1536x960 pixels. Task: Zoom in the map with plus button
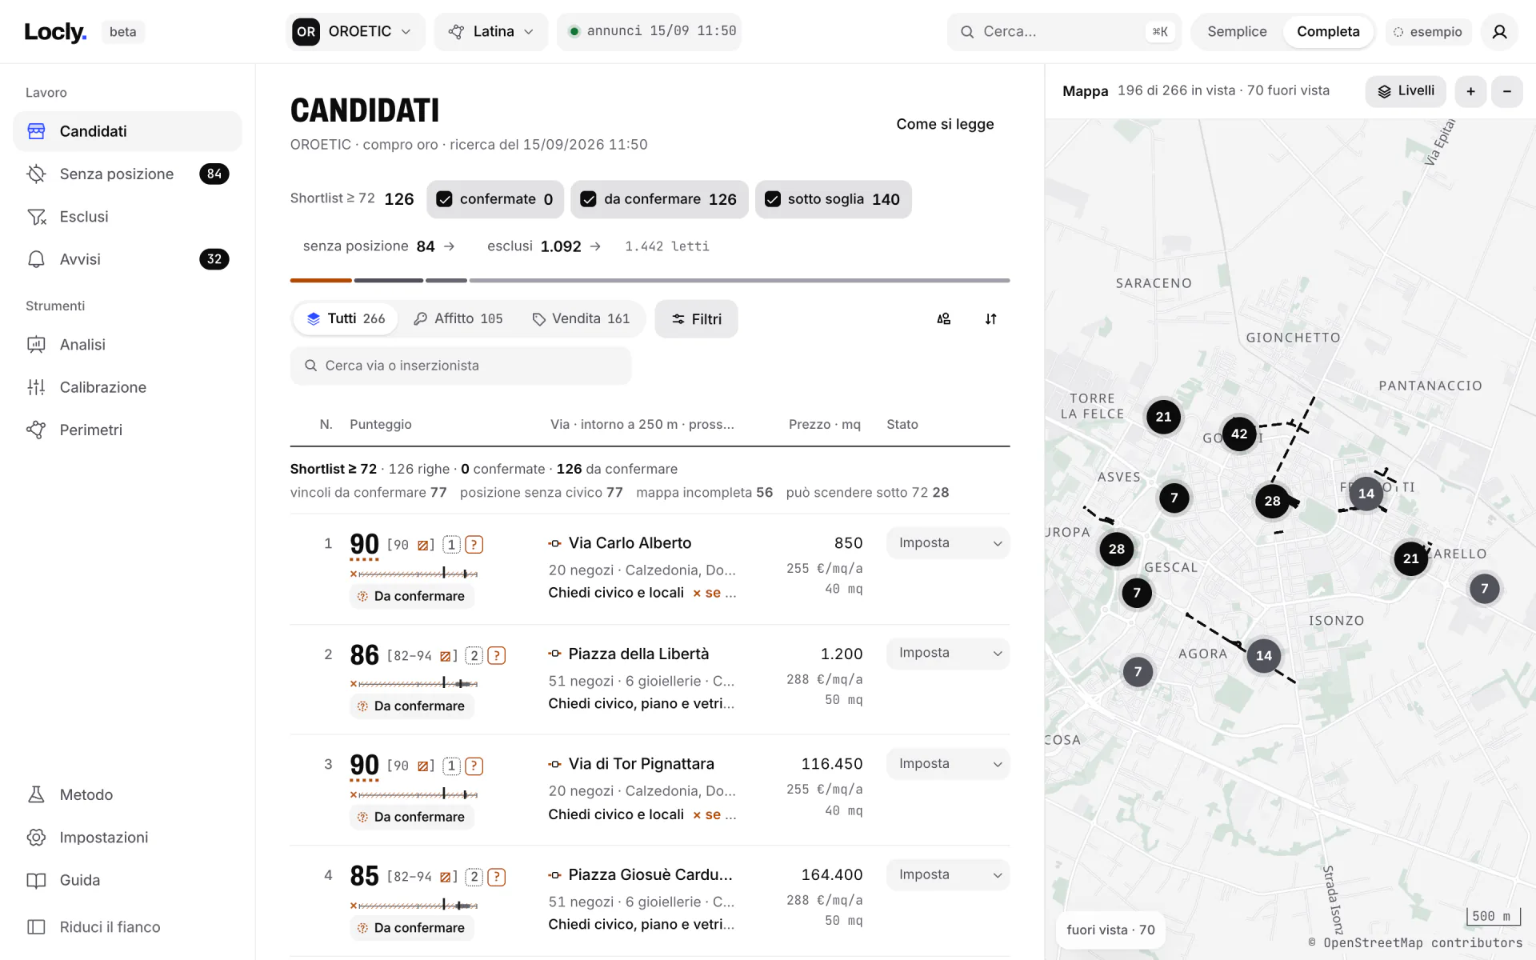coord(1470,91)
